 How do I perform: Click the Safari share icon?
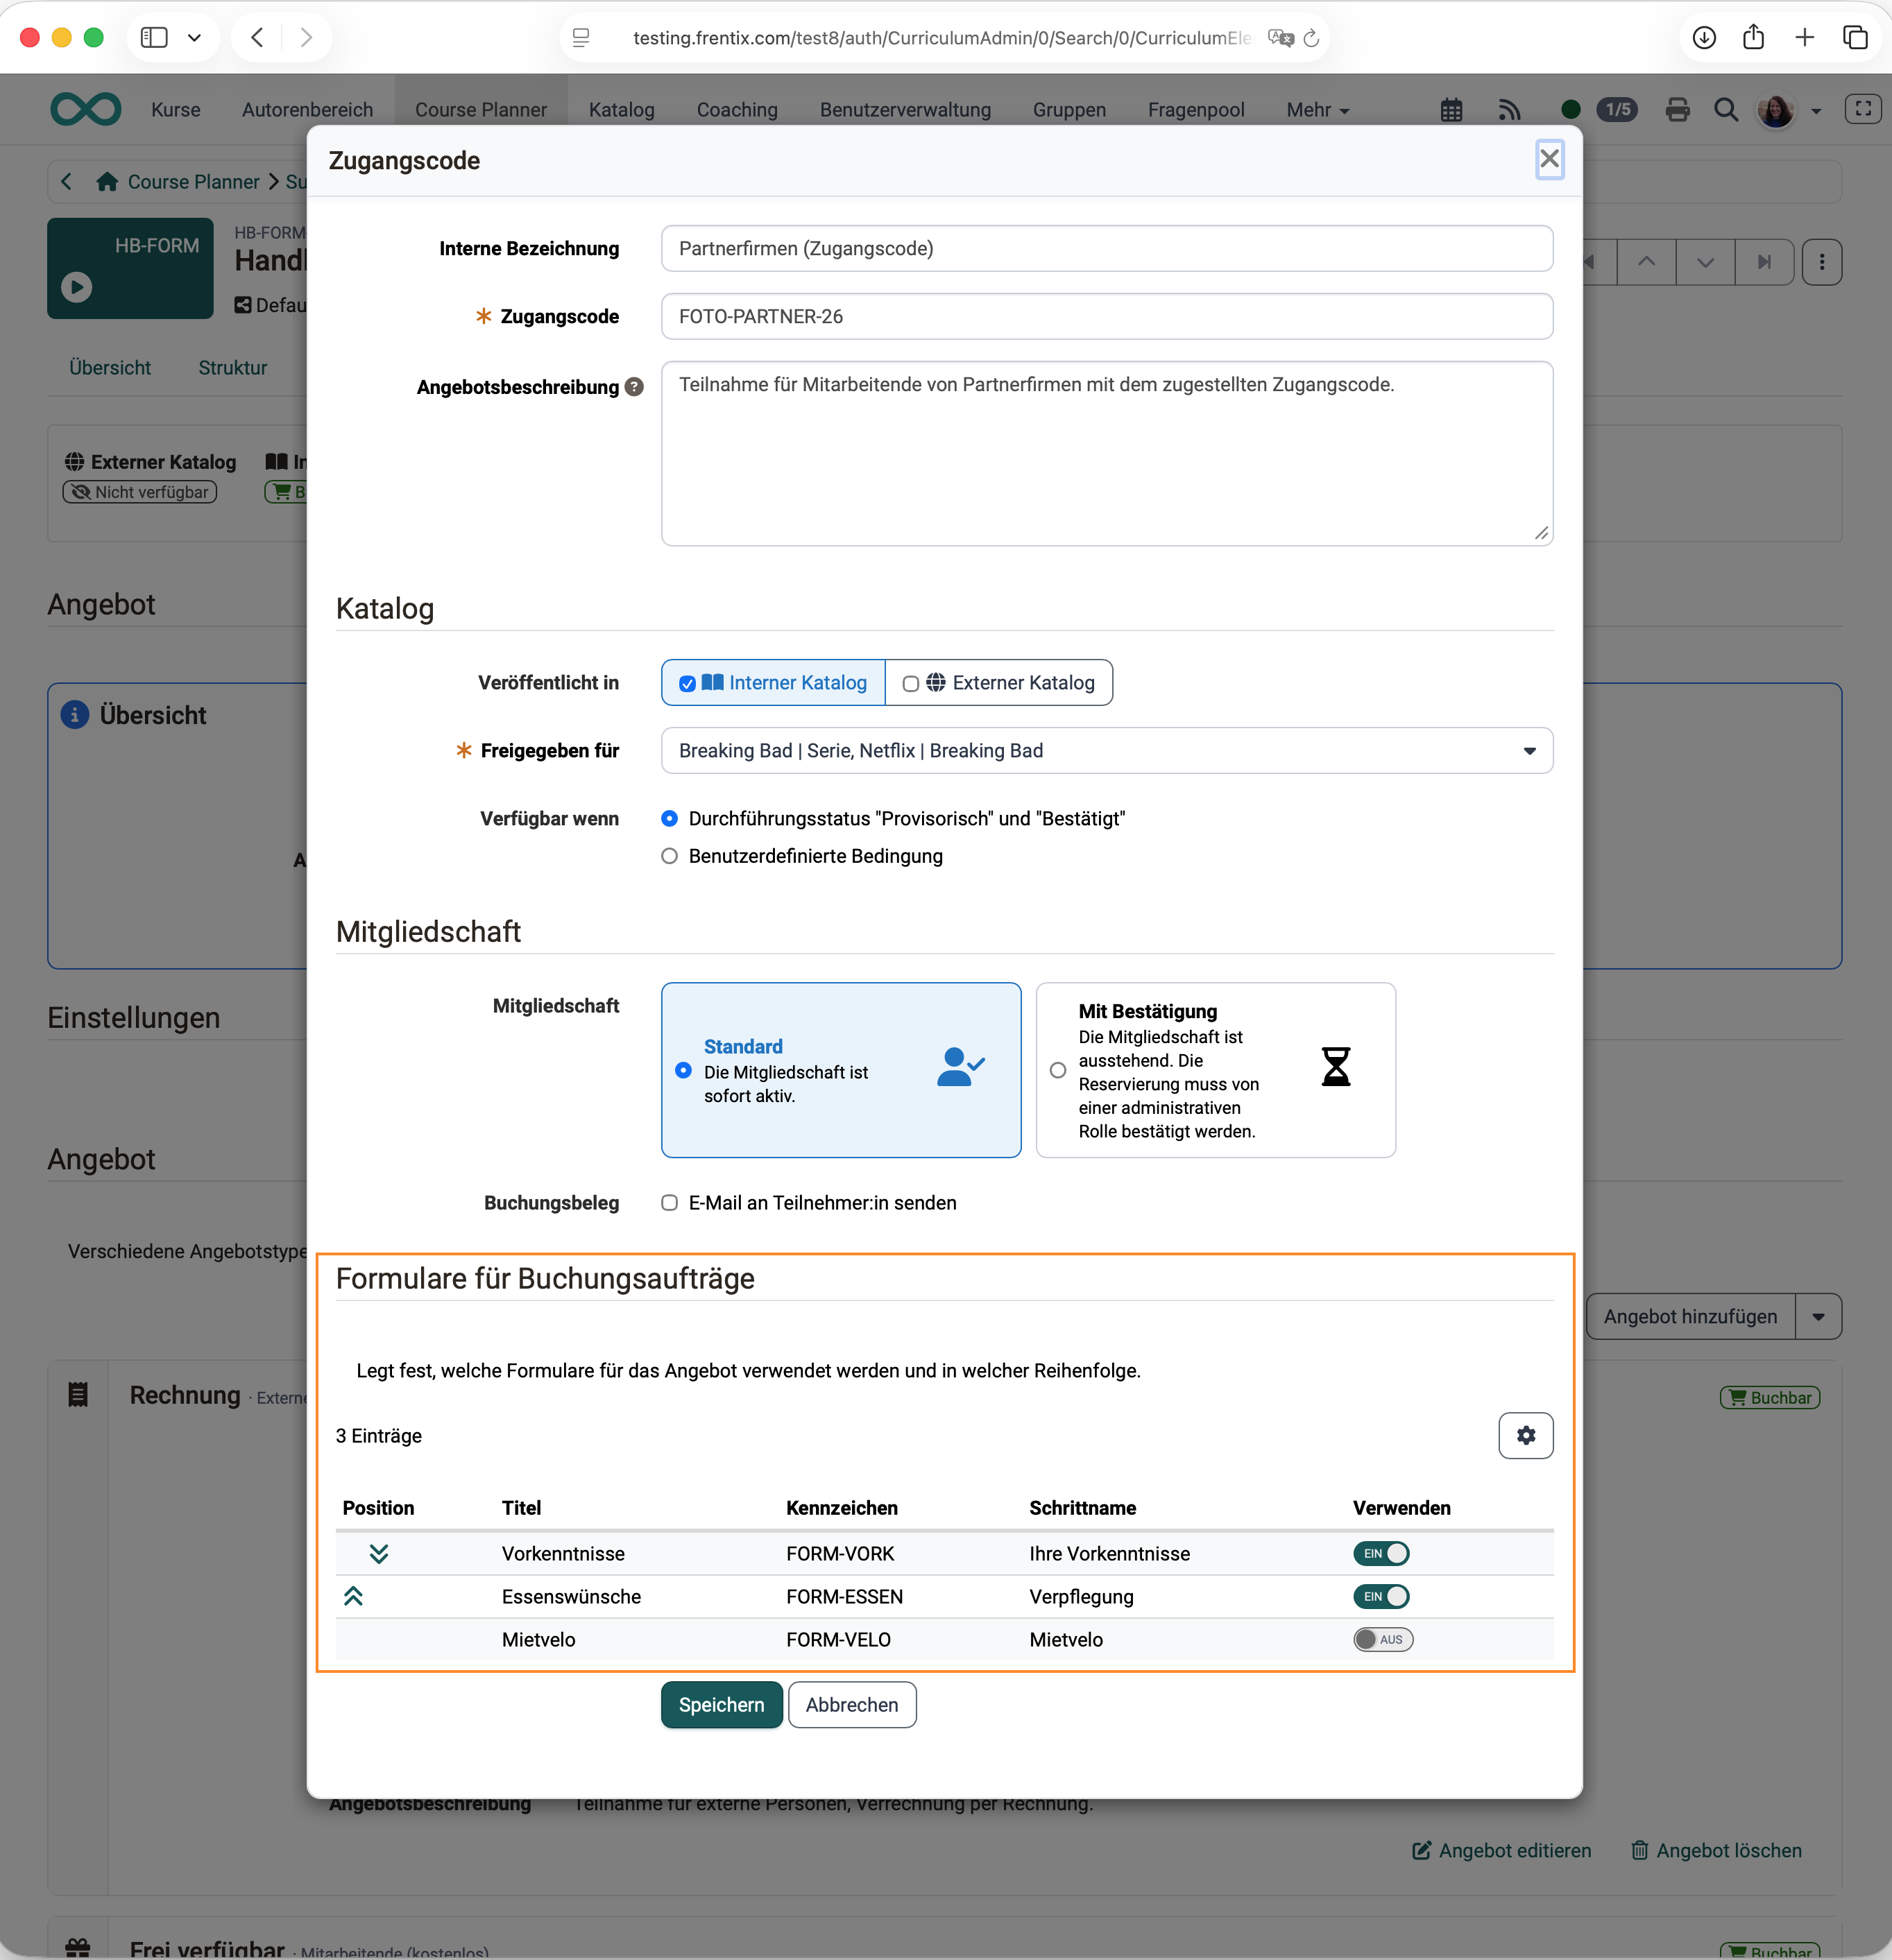click(x=1753, y=38)
